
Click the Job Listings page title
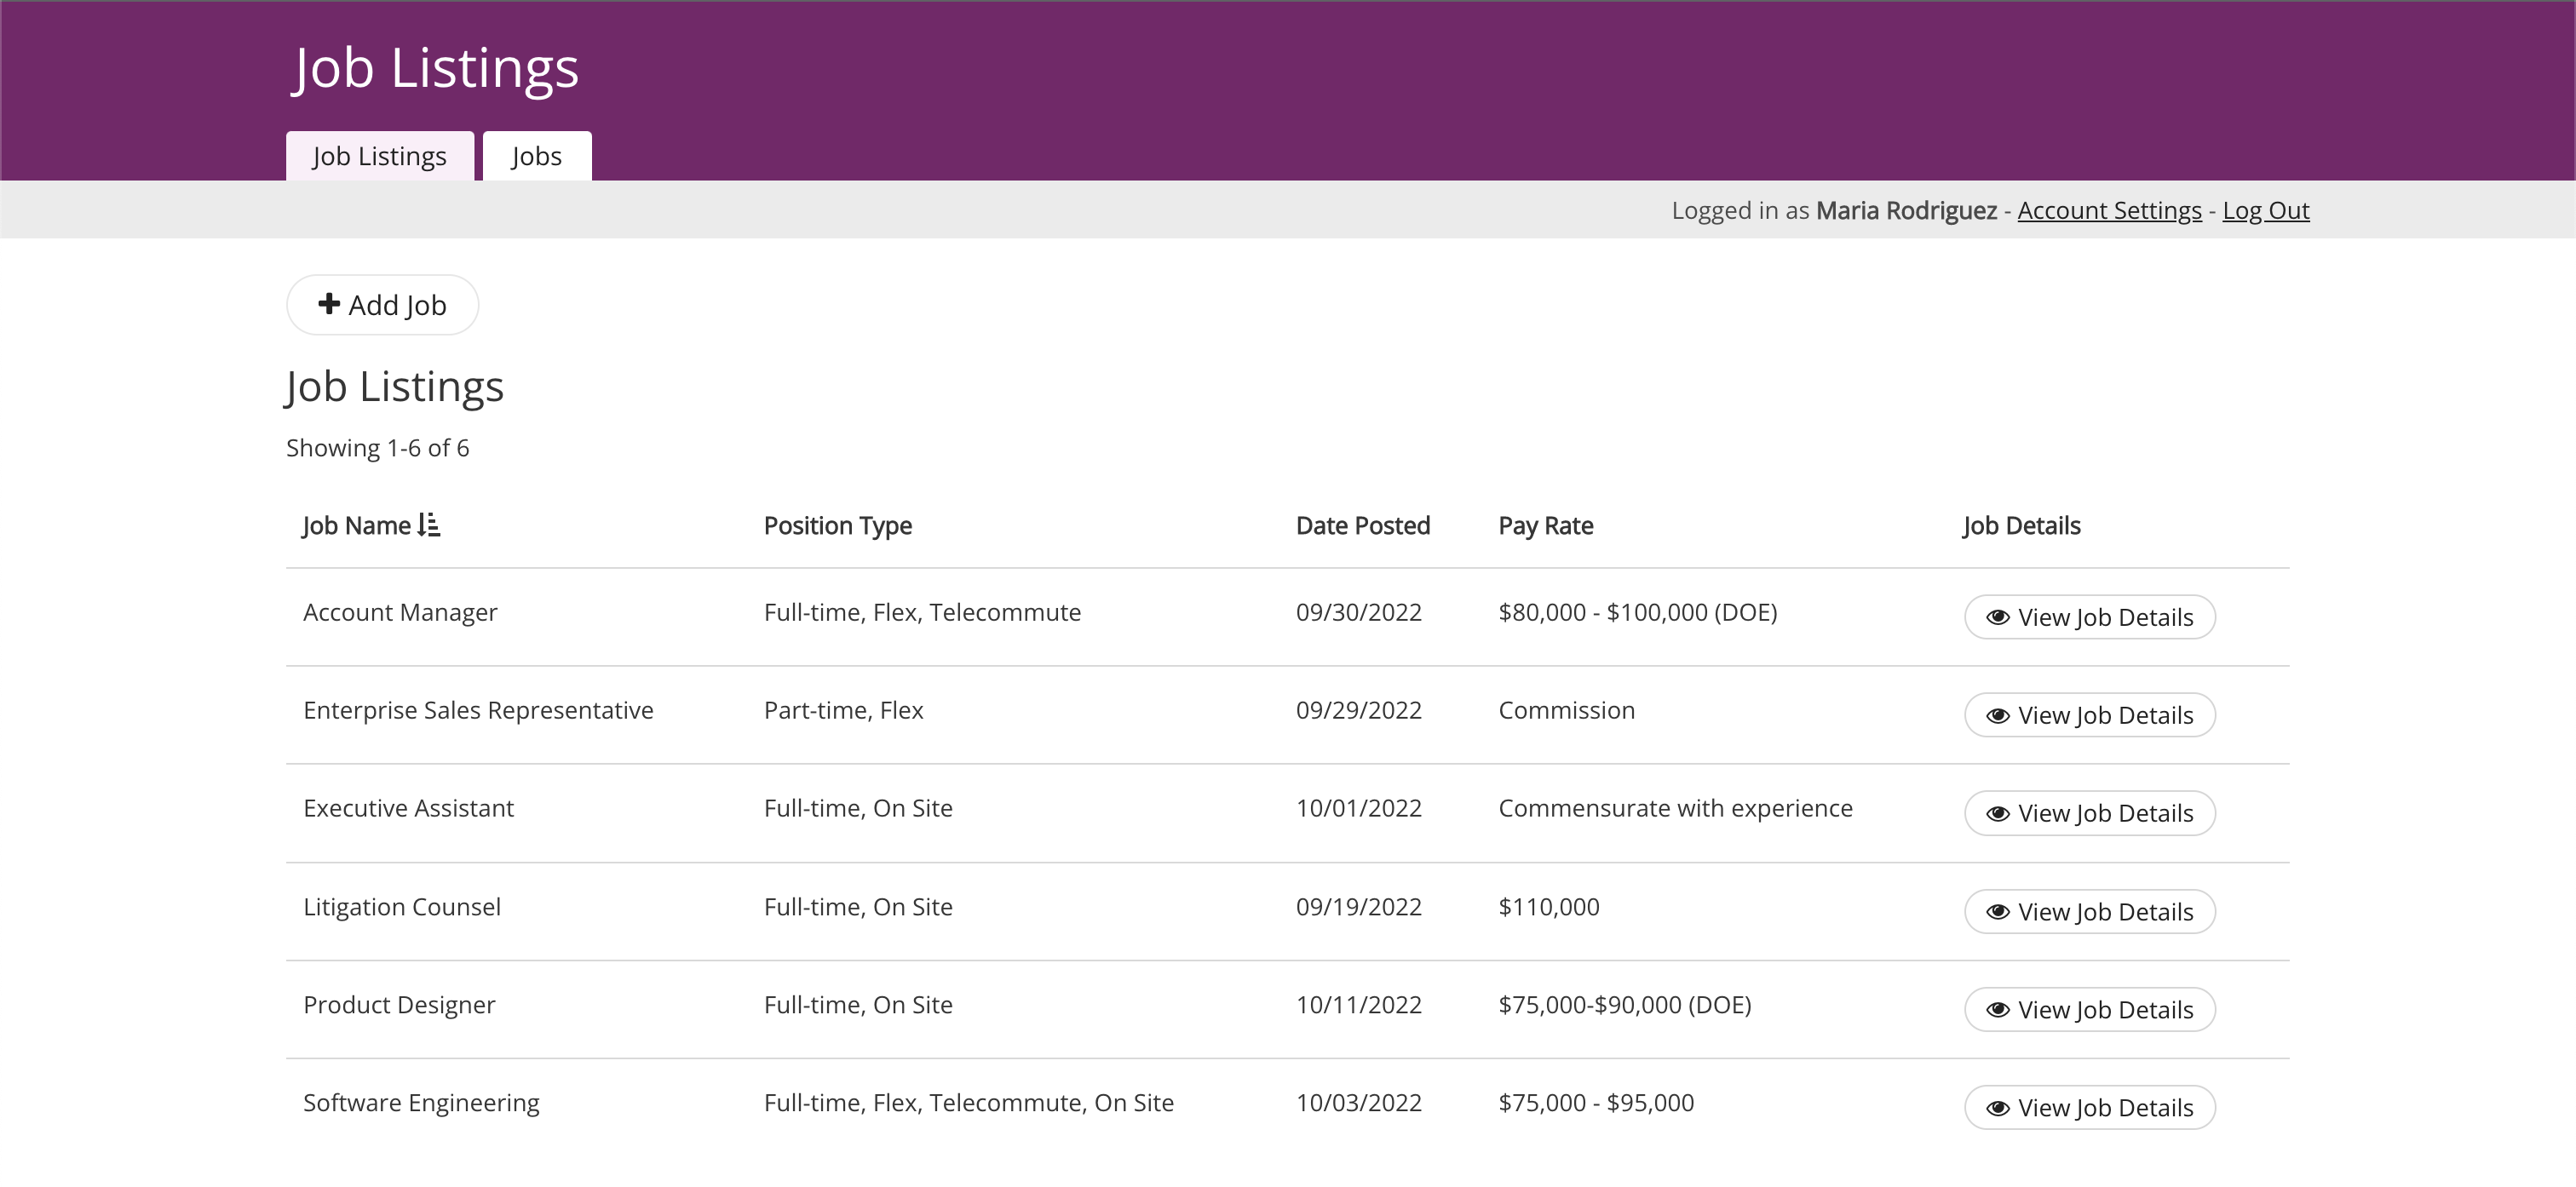pyautogui.click(x=436, y=68)
